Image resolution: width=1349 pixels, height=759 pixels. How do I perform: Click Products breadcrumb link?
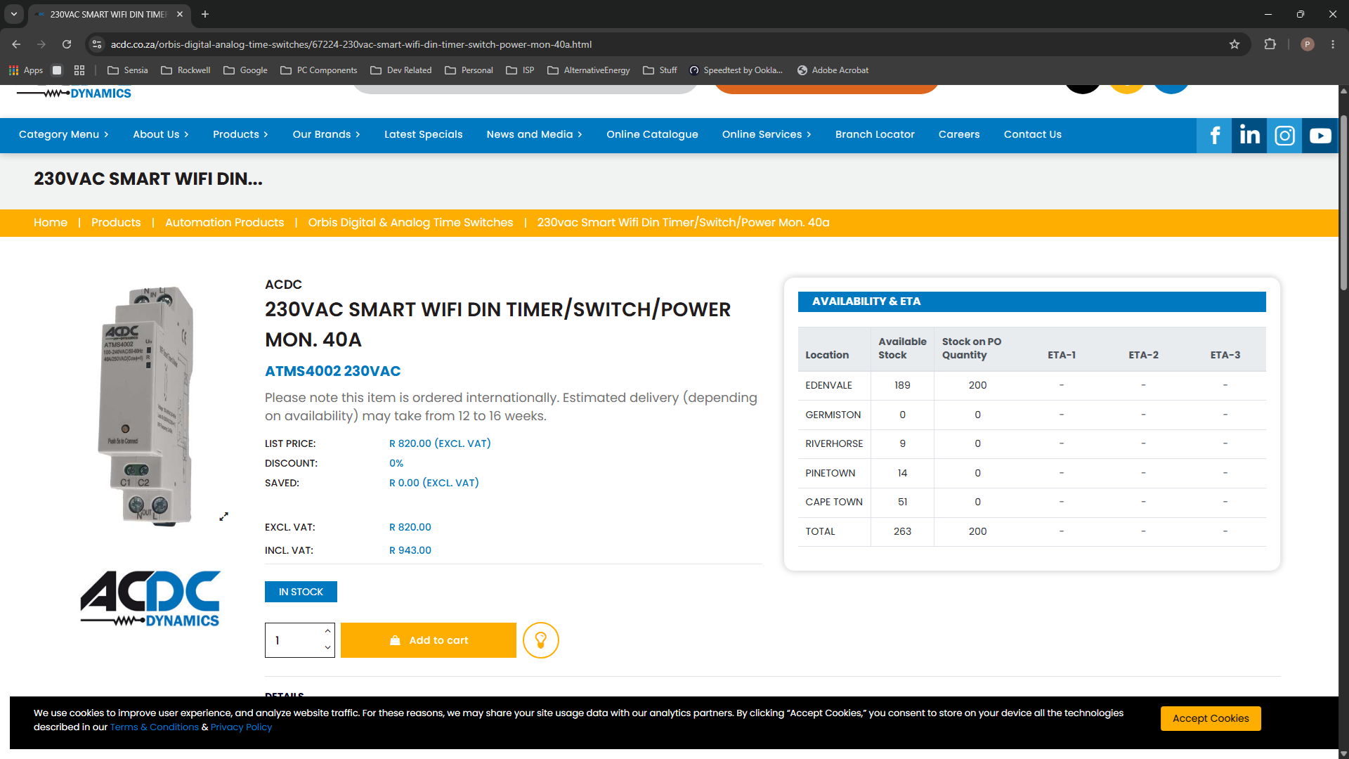click(x=116, y=223)
